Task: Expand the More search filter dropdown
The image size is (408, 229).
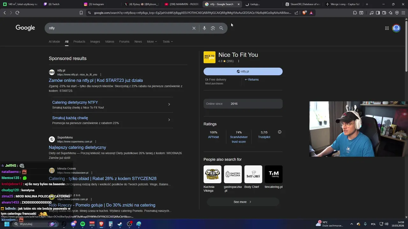Action: pos(152,42)
